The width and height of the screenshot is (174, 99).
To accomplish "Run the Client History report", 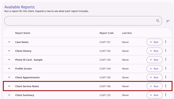I will coord(155,51).
